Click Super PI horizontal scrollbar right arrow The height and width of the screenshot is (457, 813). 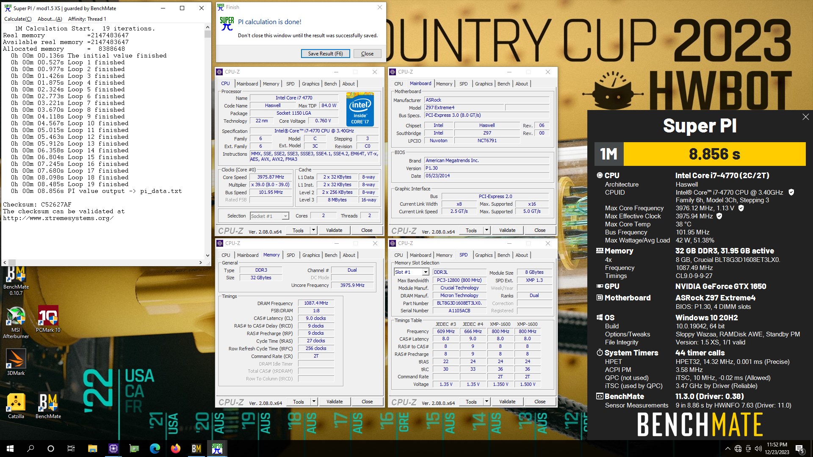201,262
